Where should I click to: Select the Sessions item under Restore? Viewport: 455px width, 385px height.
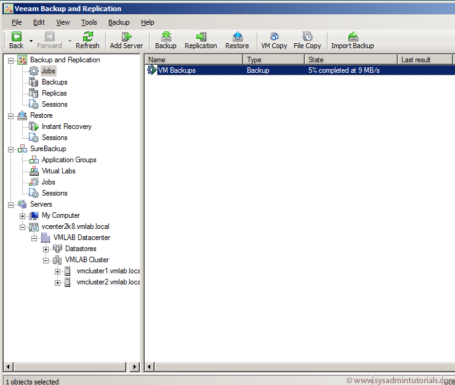point(55,138)
